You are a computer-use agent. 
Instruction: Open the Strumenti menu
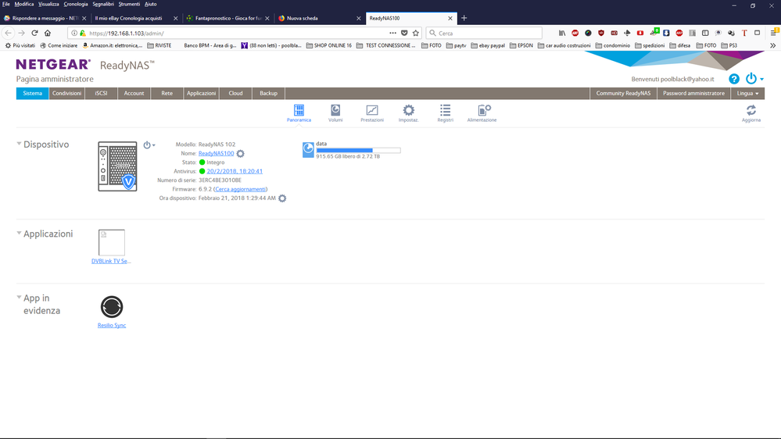pos(129,4)
